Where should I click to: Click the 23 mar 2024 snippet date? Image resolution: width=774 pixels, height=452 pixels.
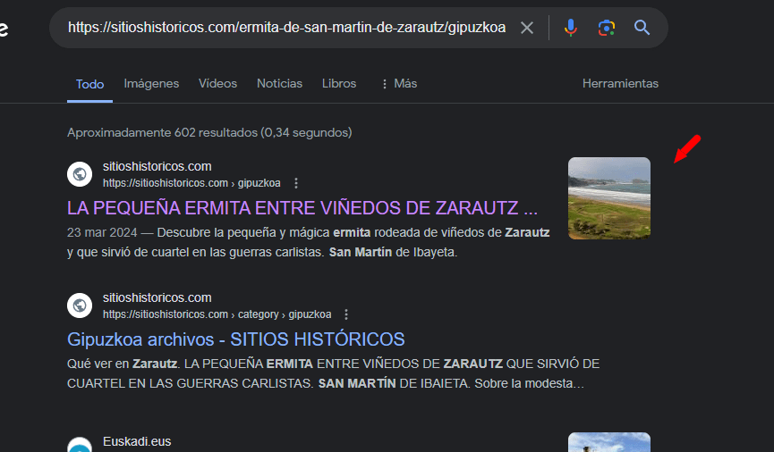click(102, 232)
